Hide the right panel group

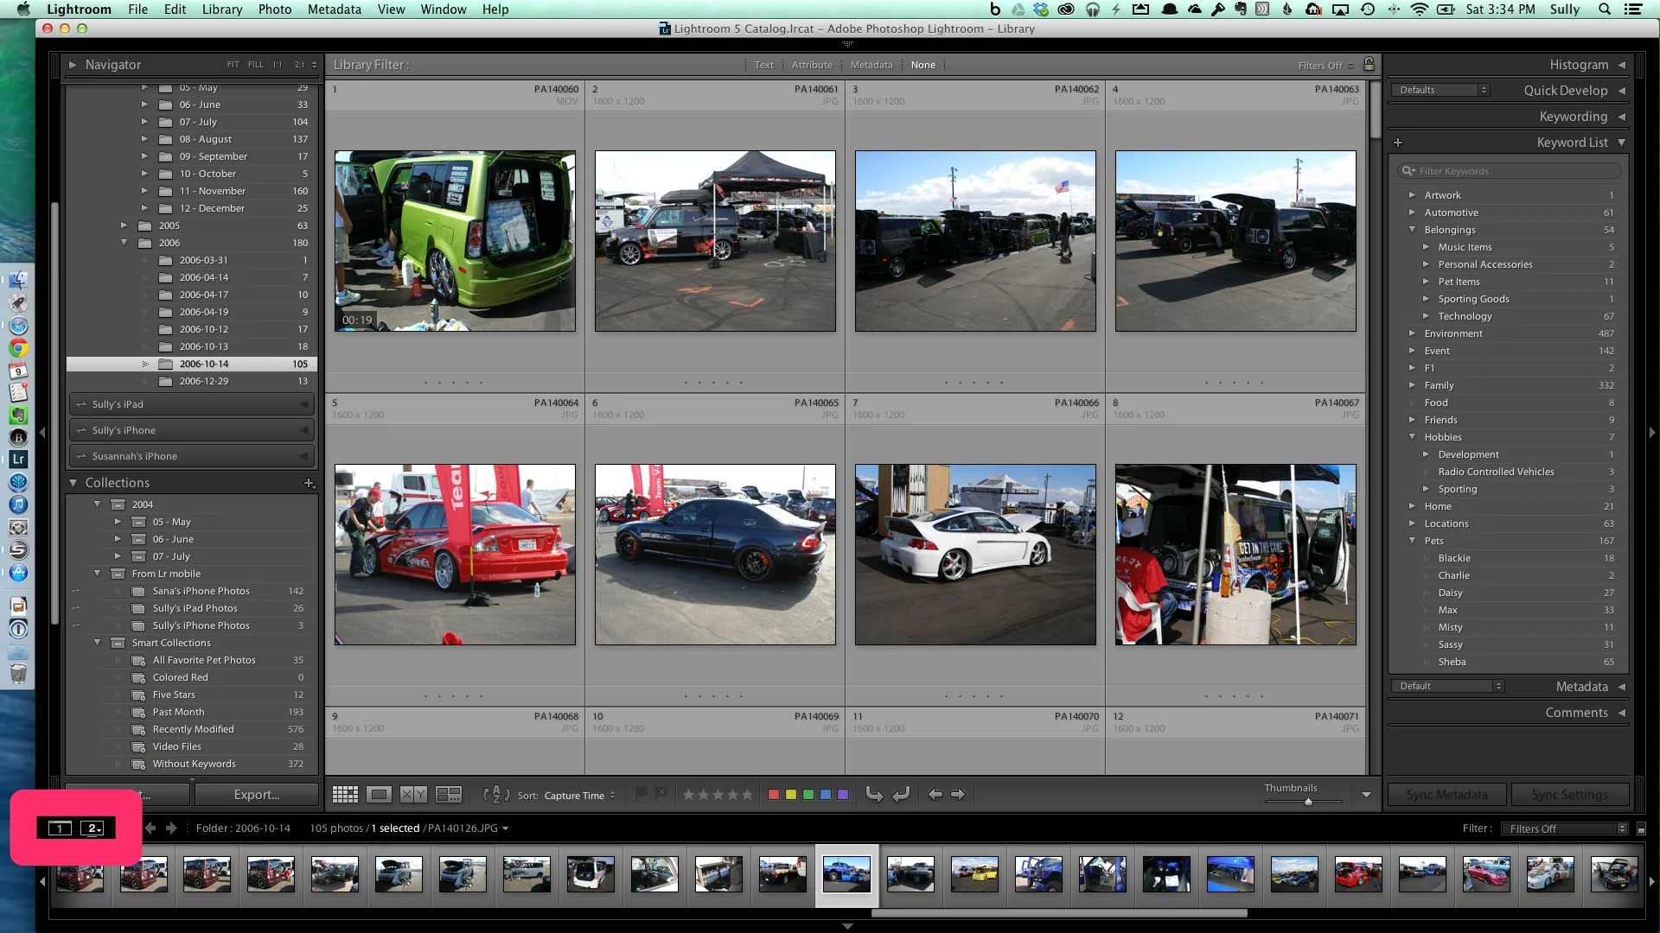click(x=1652, y=432)
